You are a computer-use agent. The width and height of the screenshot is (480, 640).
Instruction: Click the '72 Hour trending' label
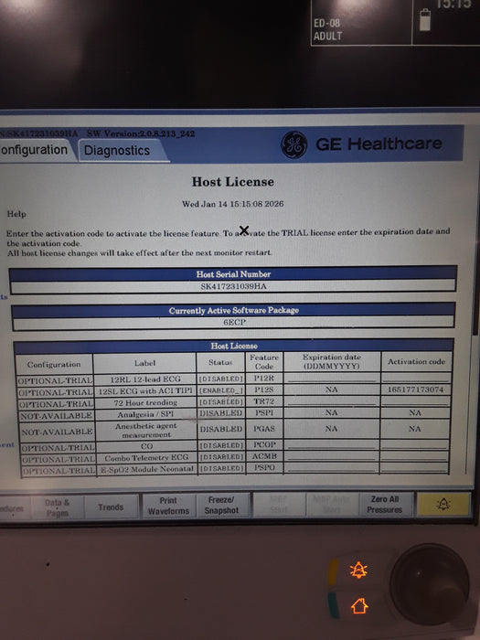(145, 402)
